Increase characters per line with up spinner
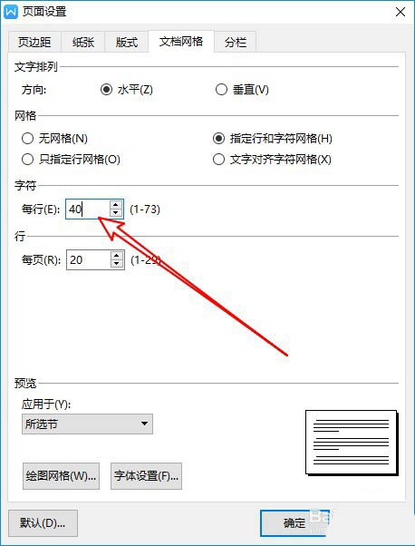415x546 pixels. [115, 205]
